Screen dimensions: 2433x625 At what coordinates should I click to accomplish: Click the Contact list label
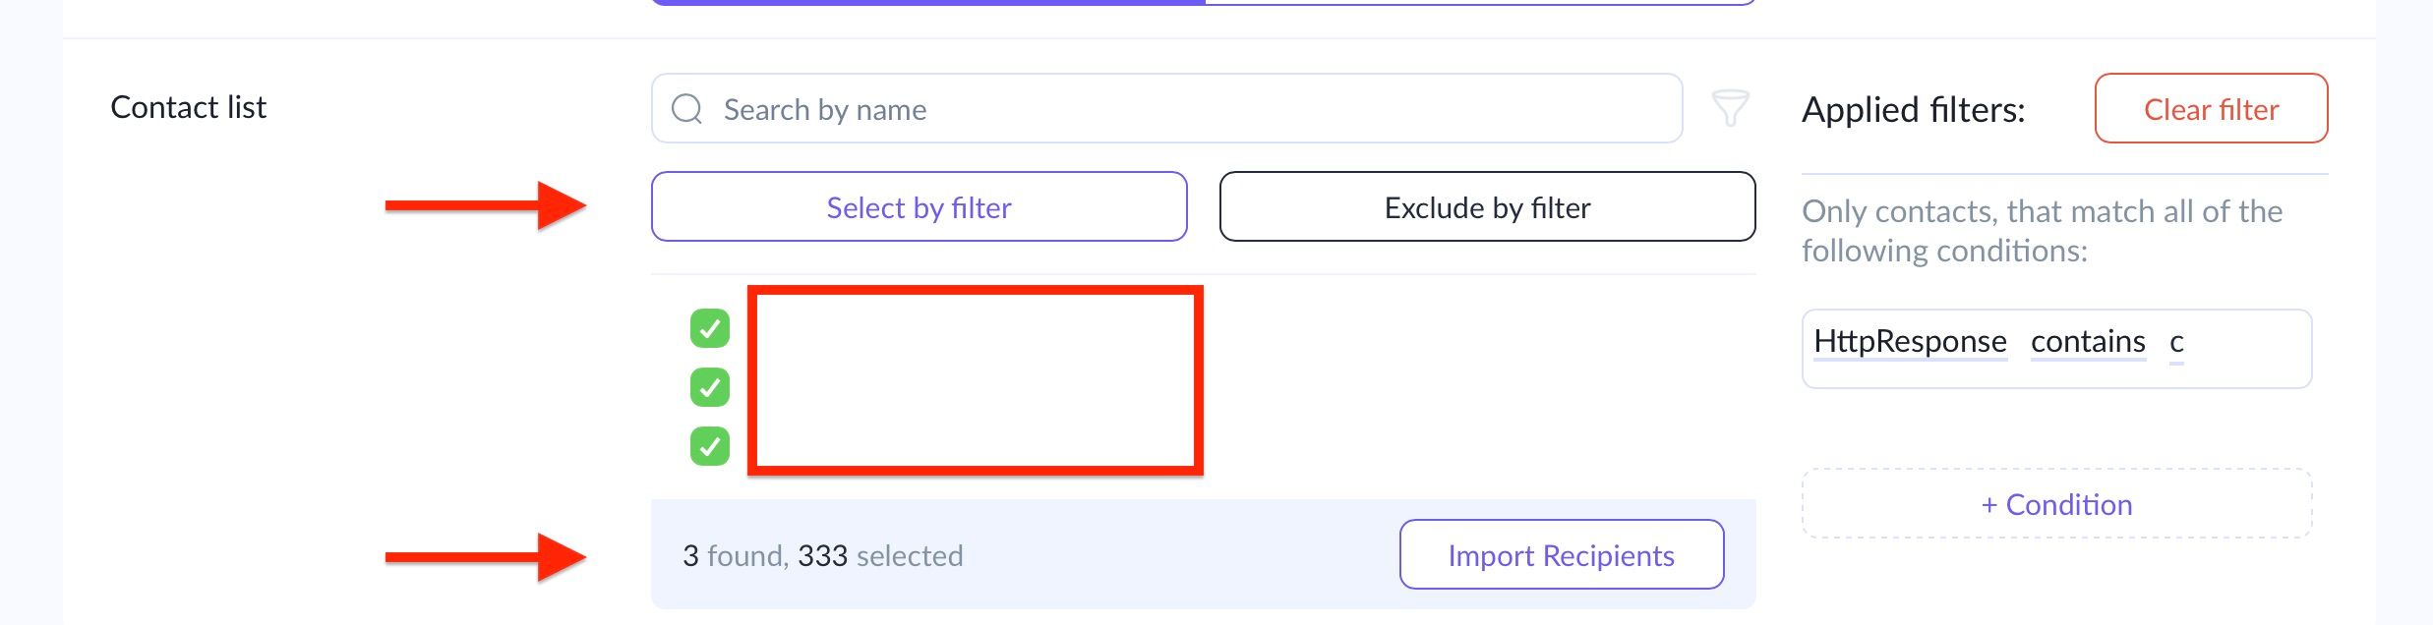[188, 107]
